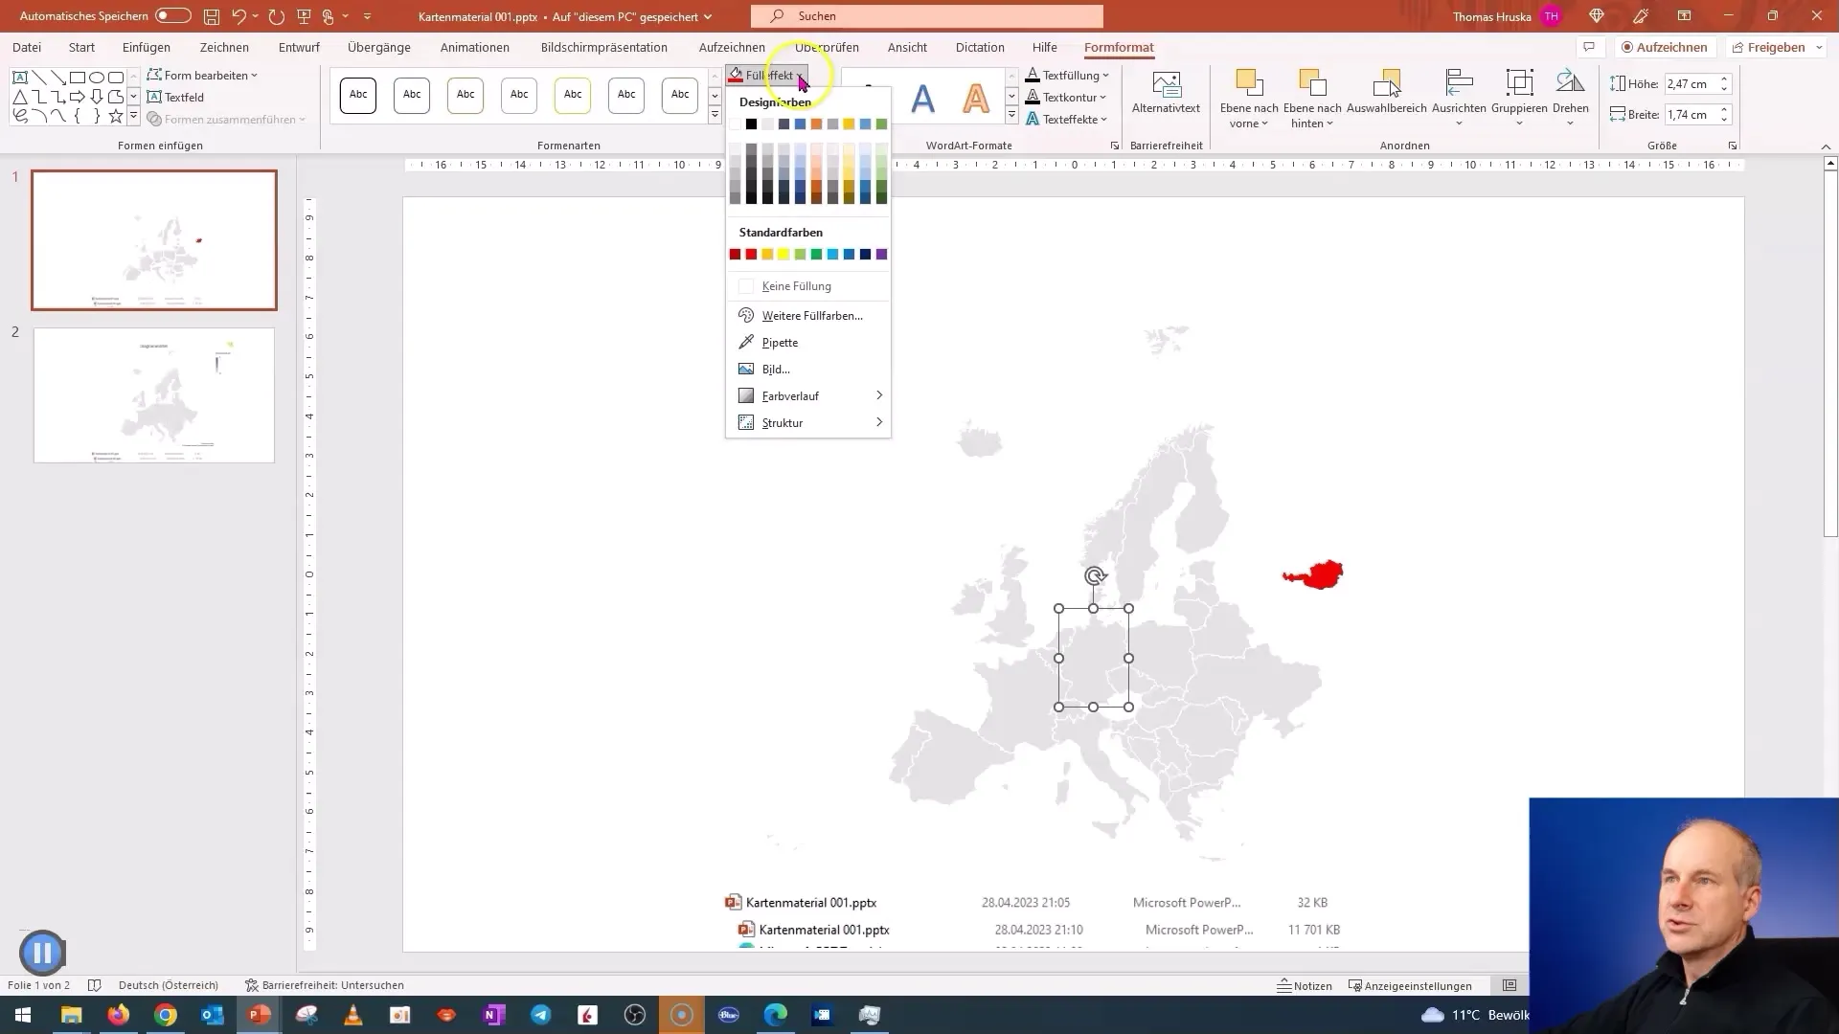Image resolution: width=1839 pixels, height=1034 pixels.
Task: Click the Save icon in title bar
Action: pyautogui.click(x=212, y=16)
